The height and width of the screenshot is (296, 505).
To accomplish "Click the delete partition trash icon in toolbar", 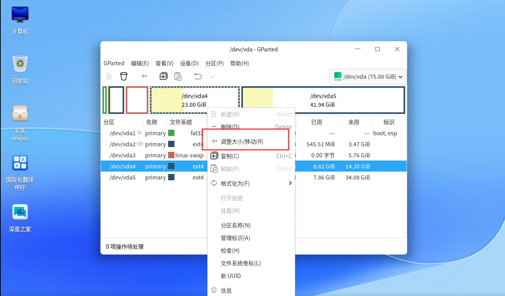I will tap(124, 76).
